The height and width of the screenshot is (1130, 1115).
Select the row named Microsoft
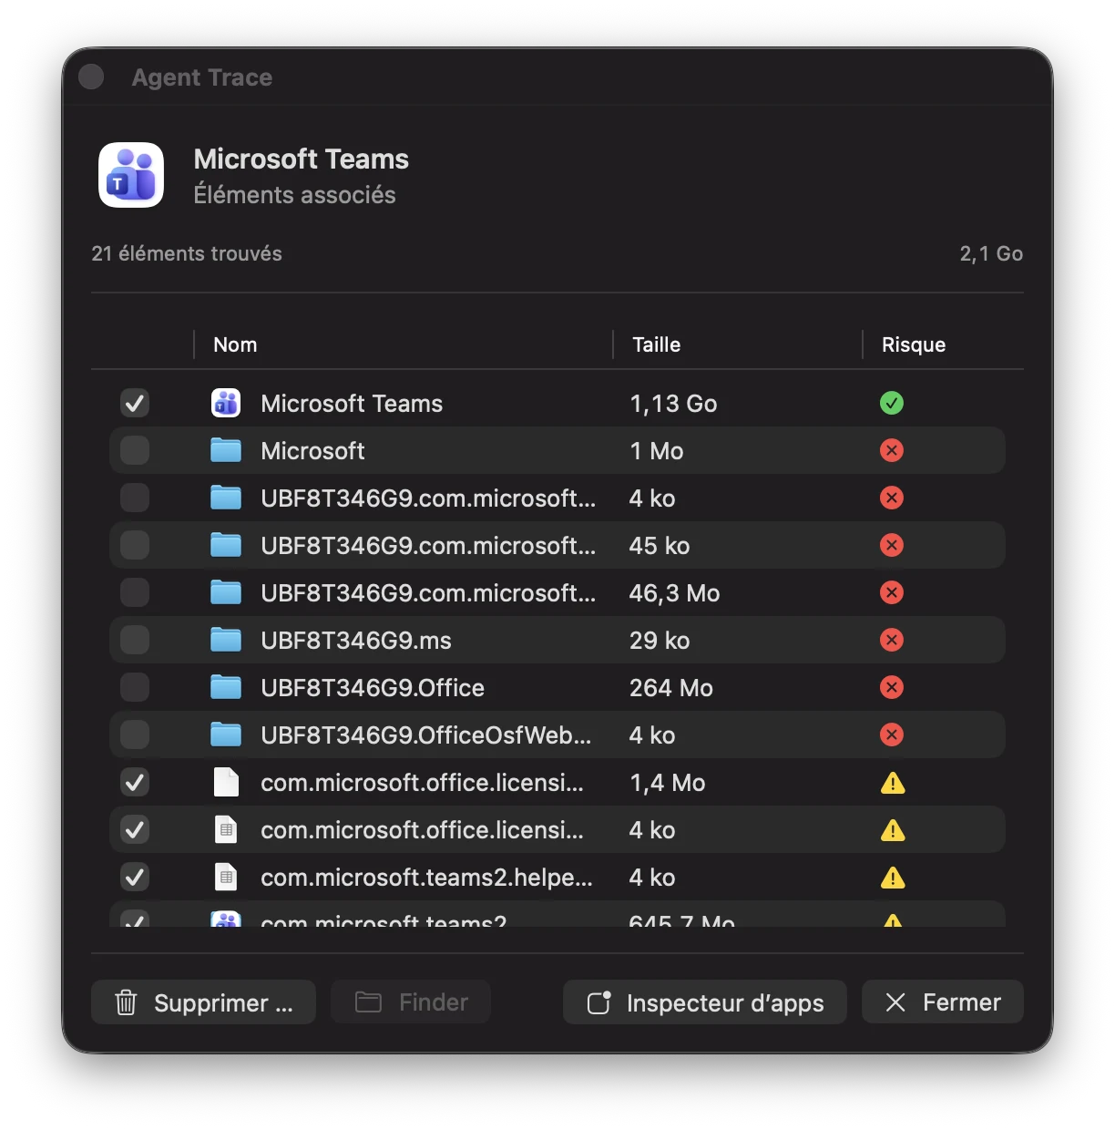click(312, 451)
